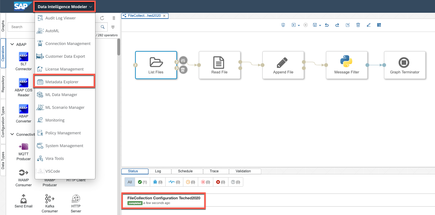Select Audit Log Viewer from menu
Viewport: 435px width, 215px height.
(65, 18)
